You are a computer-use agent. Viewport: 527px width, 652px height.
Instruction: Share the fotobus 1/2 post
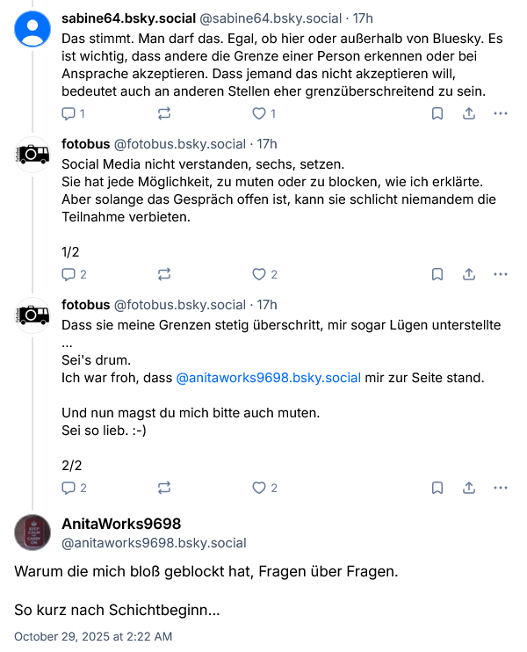pyautogui.click(x=469, y=274)
